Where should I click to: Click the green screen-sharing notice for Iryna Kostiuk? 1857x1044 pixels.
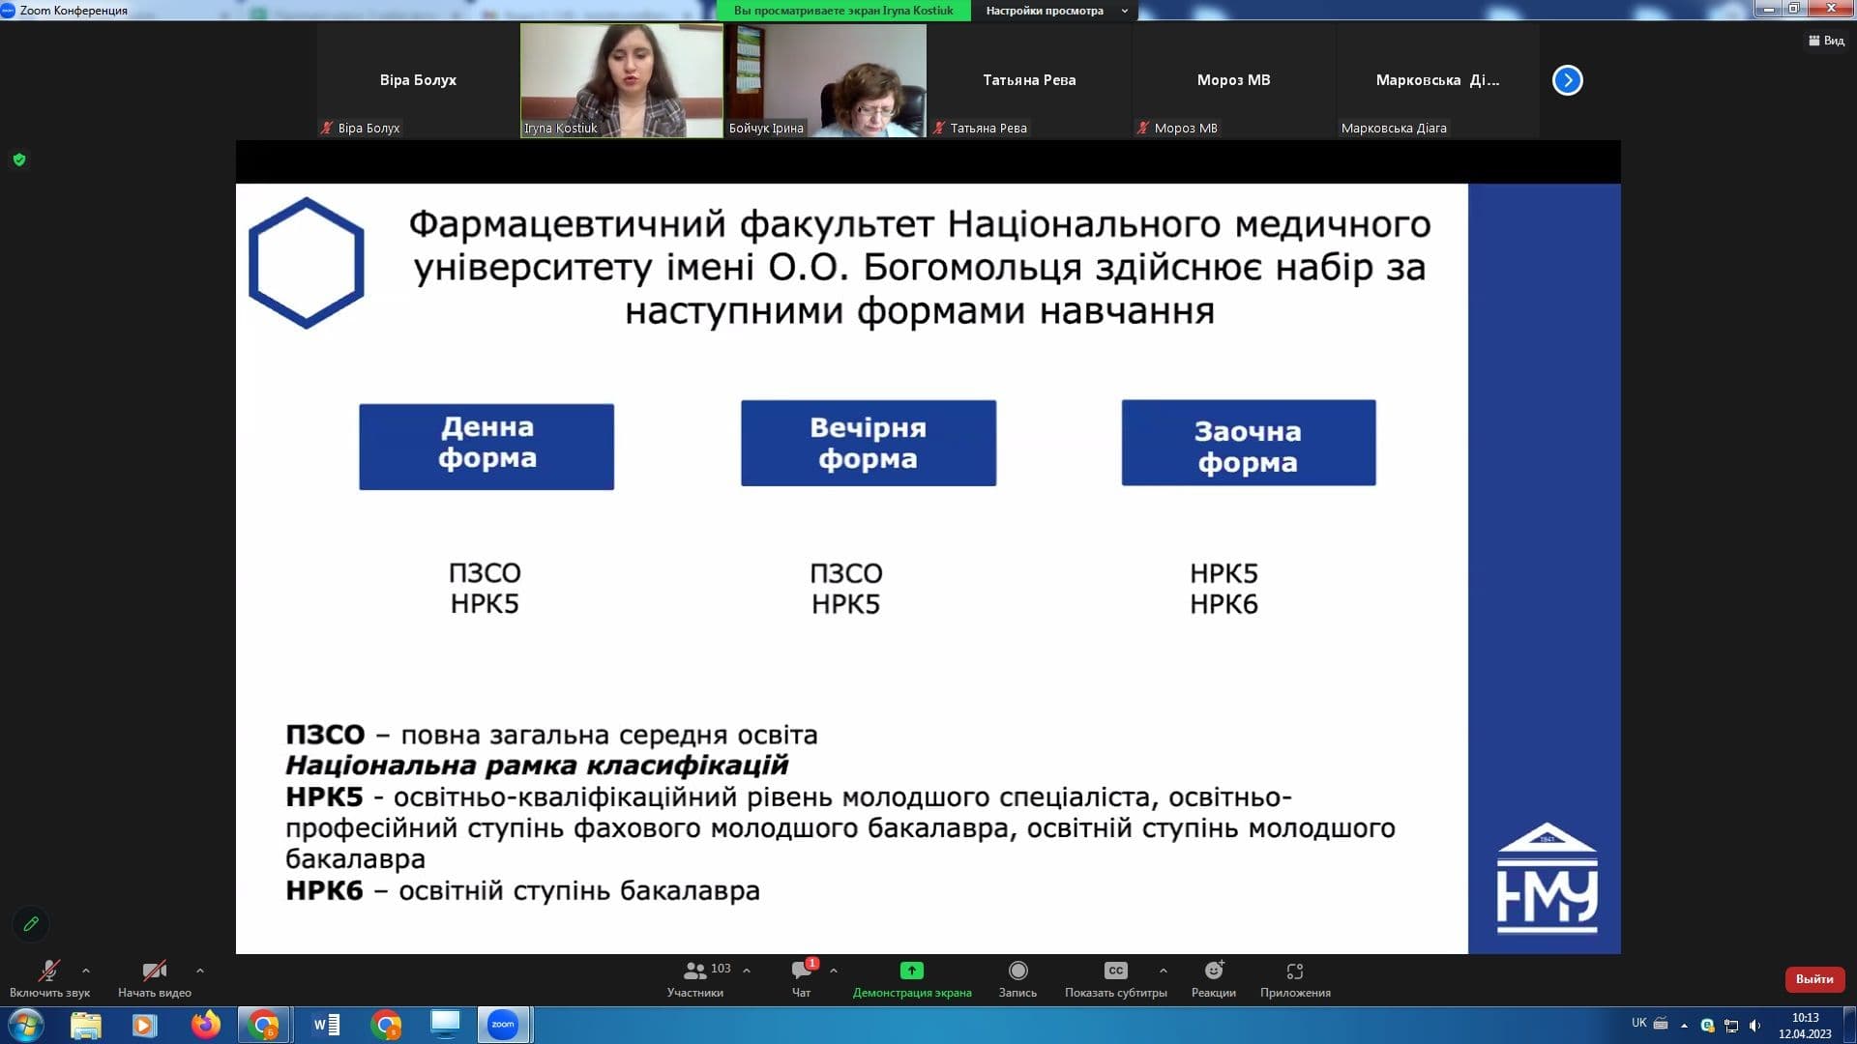(x=843, y=11)
